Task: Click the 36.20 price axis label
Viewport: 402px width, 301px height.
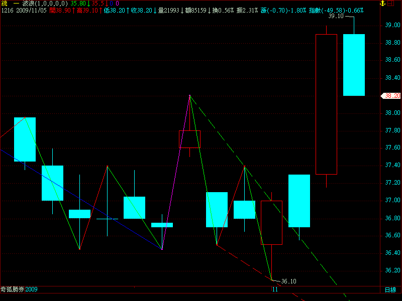Action: tap(392, 270)
